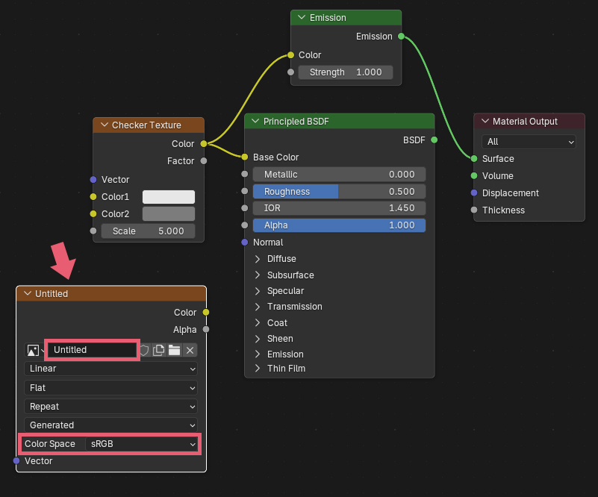
Task: Open the Color Space sRGB dropdown
Action: point(141,444)
